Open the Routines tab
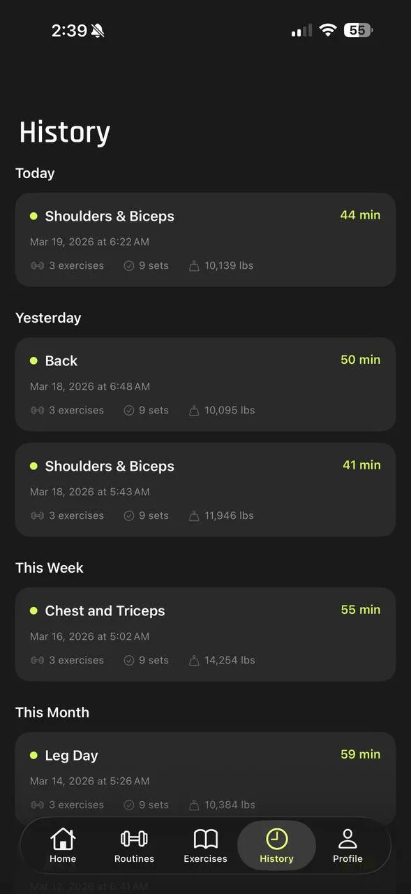 134,845
